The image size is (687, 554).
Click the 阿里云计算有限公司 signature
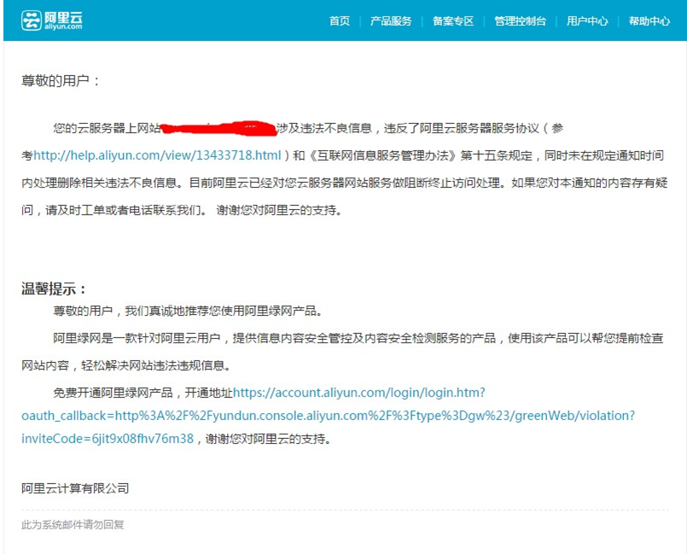[75, 488]
